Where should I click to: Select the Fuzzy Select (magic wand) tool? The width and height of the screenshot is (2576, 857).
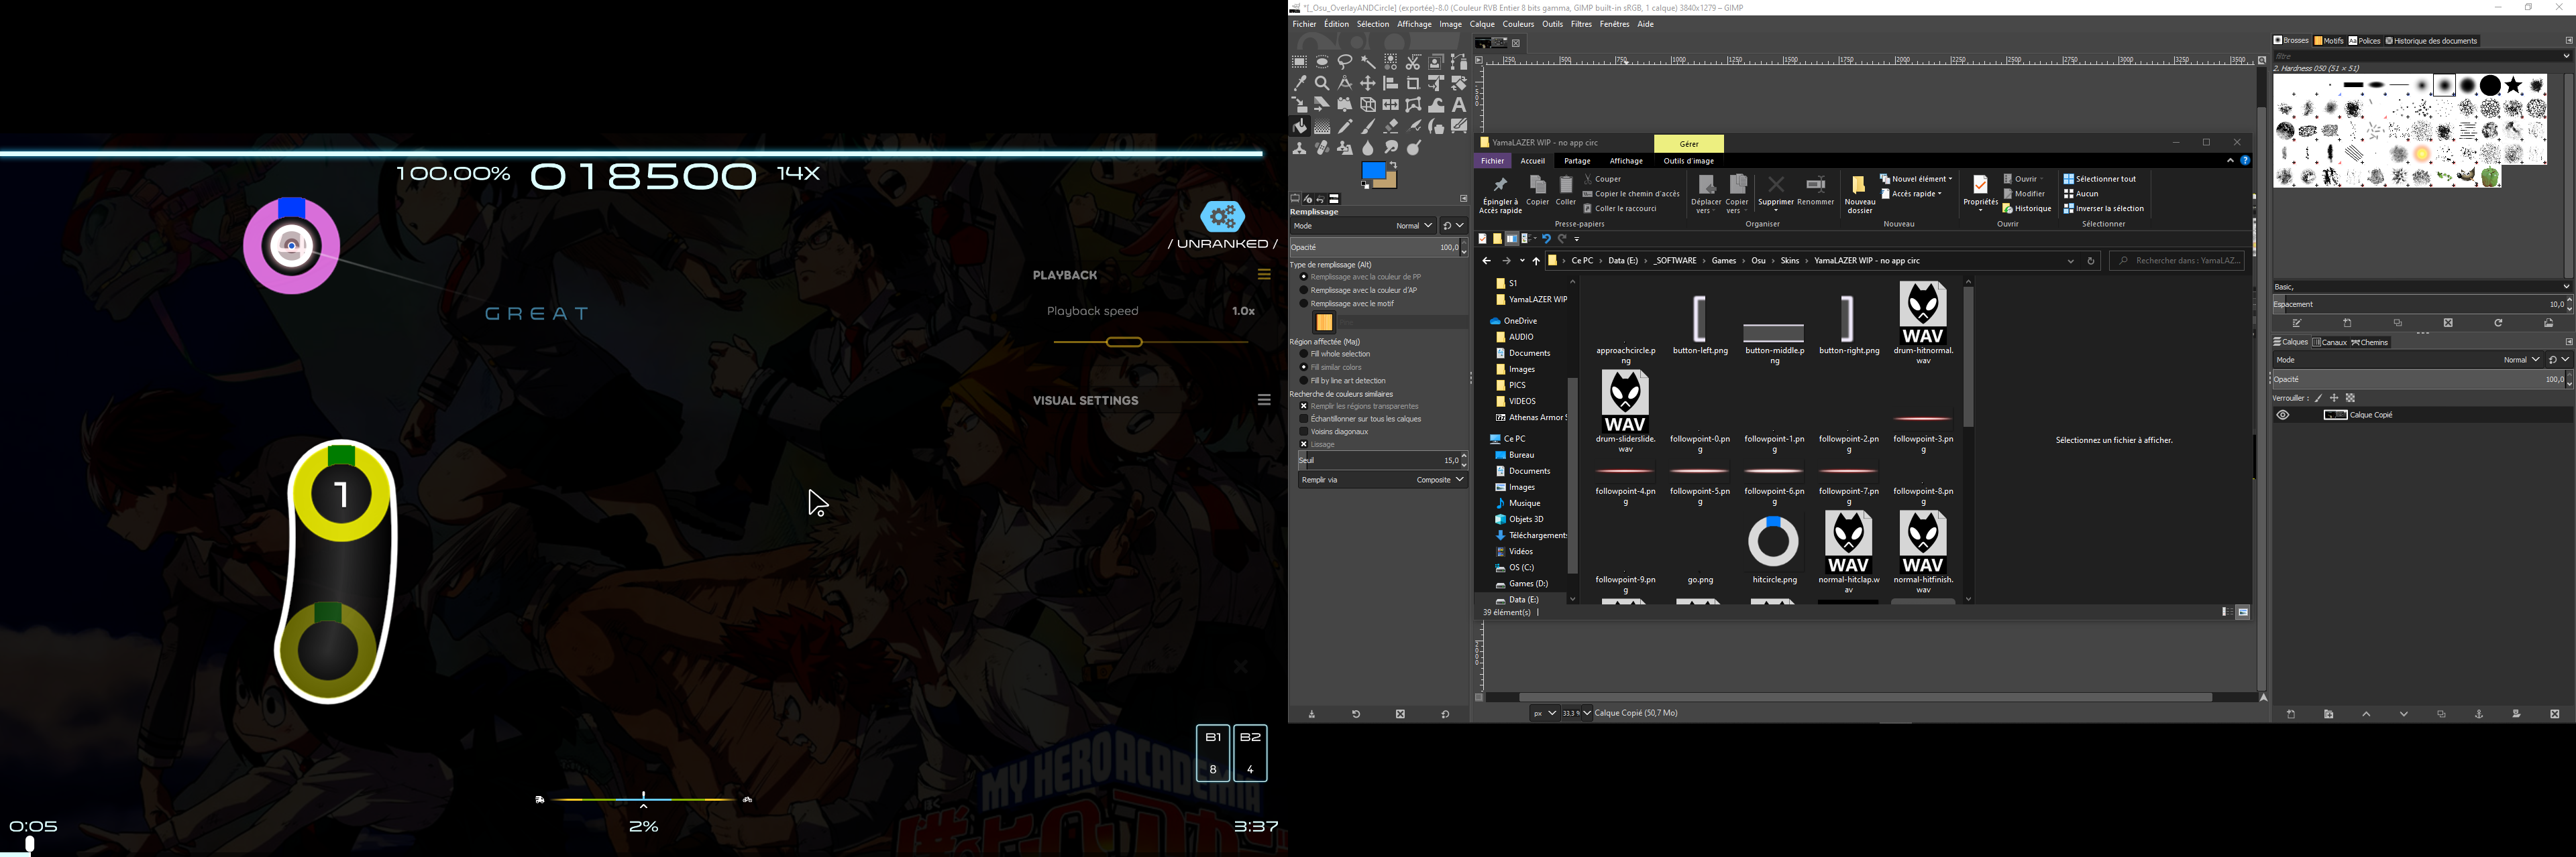point(1367,62)
